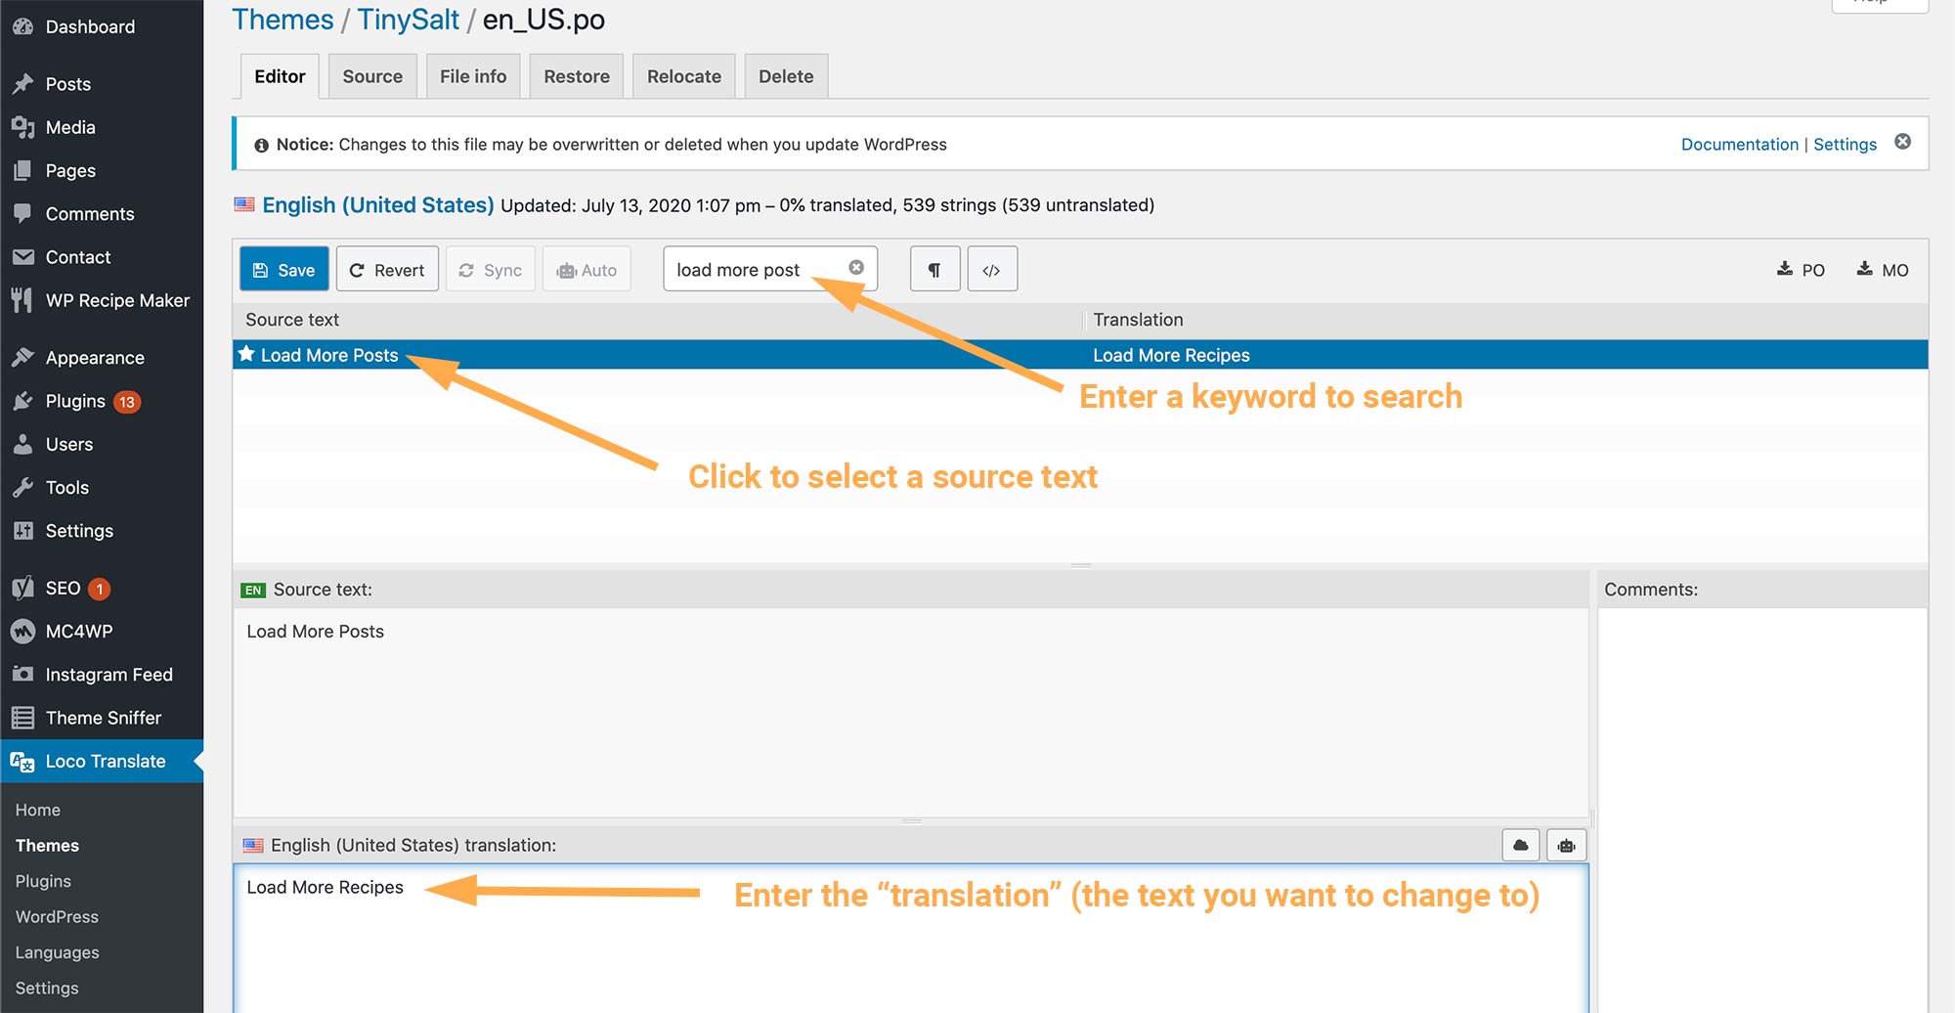Download the PO file
Screen dimensions: 1955x1013
tap(1801, 270)
